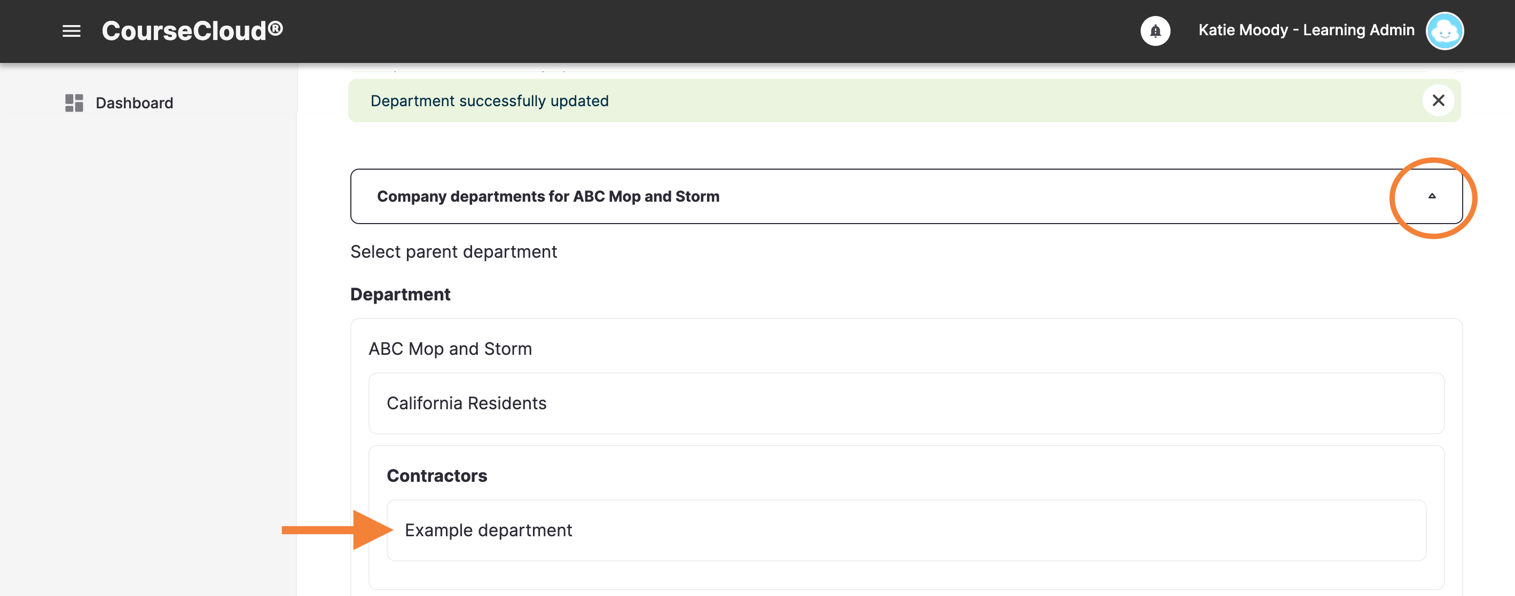1515x596 pixels.
Task: Click the Select parent department label
Action: pyautogui.click(x=453, y=251)
